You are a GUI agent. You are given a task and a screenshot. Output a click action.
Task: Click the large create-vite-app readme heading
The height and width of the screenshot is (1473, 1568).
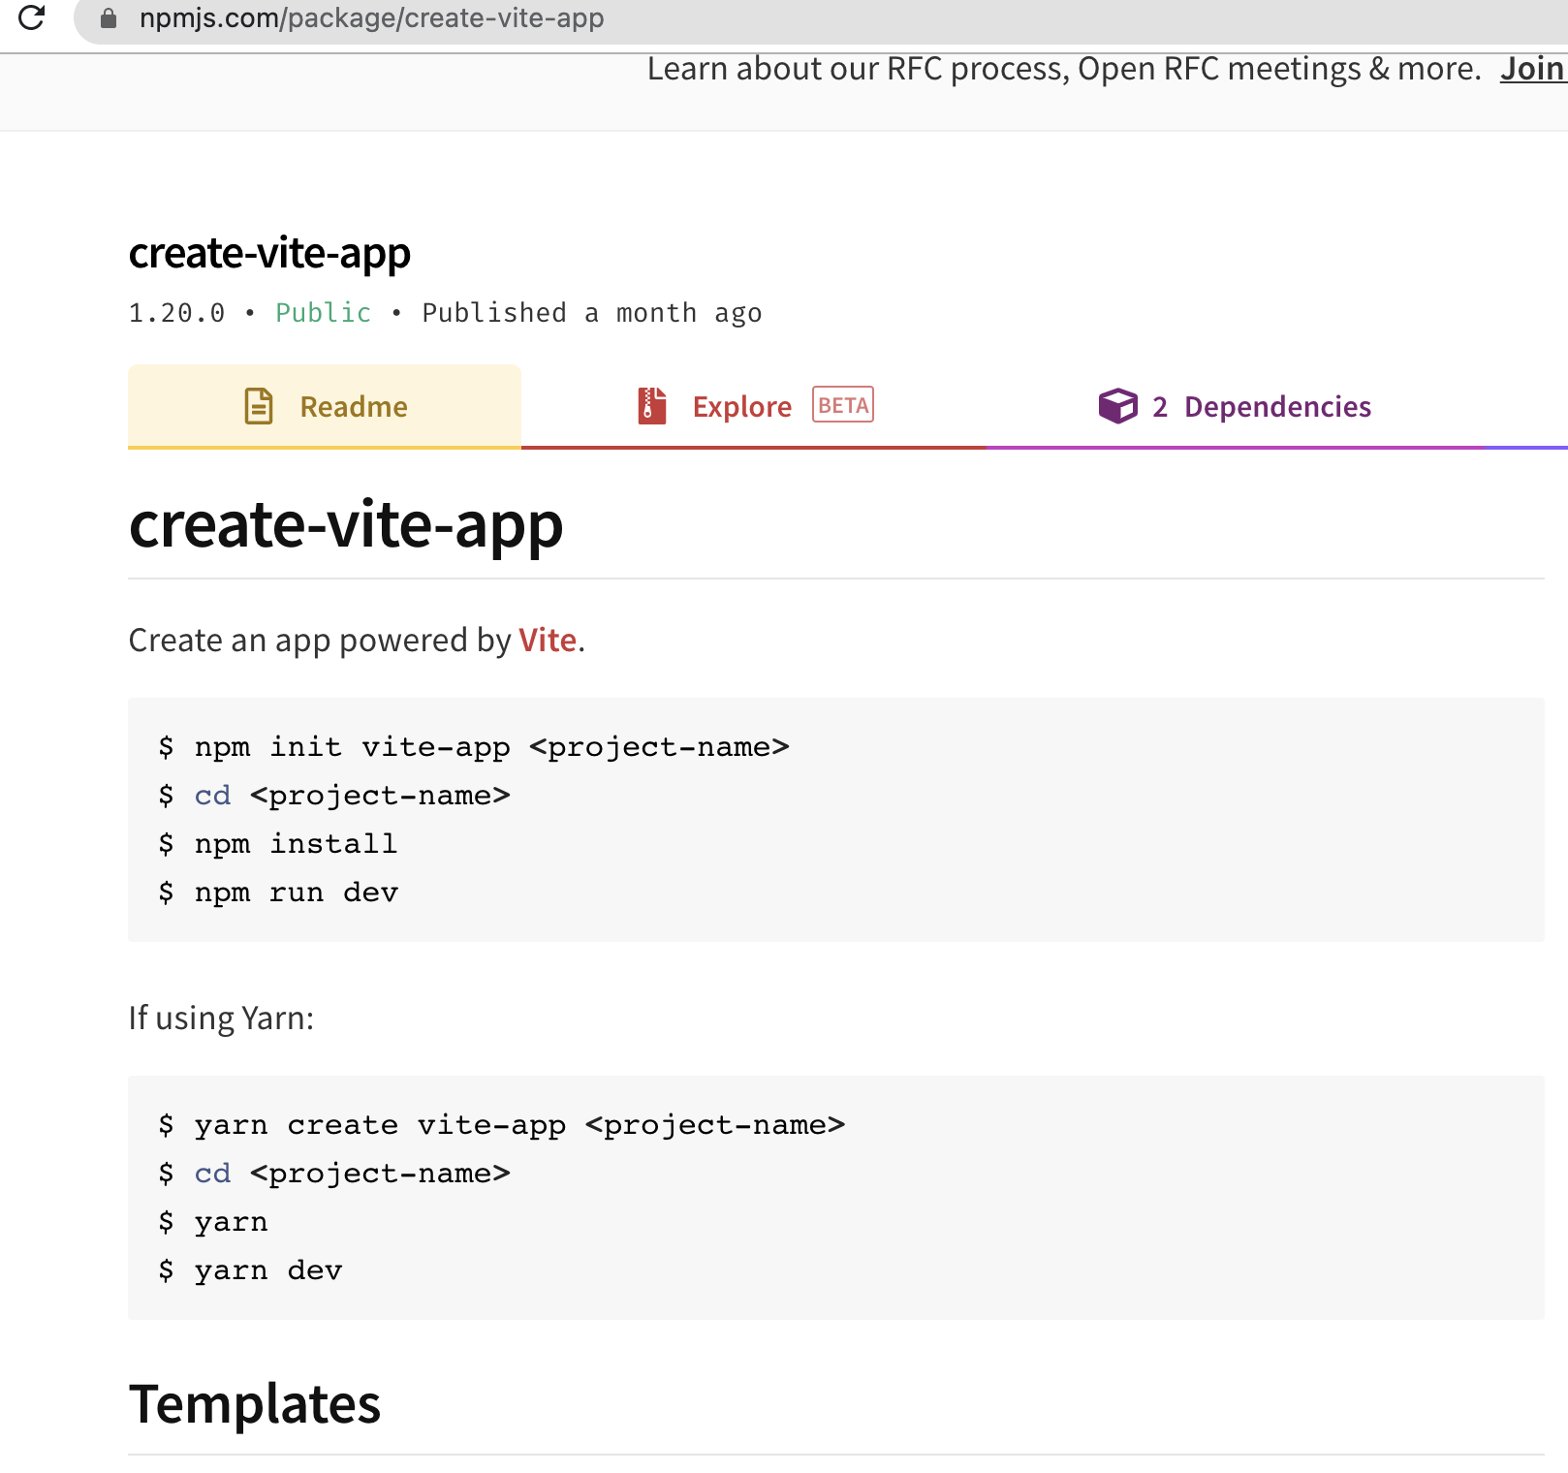346,525
